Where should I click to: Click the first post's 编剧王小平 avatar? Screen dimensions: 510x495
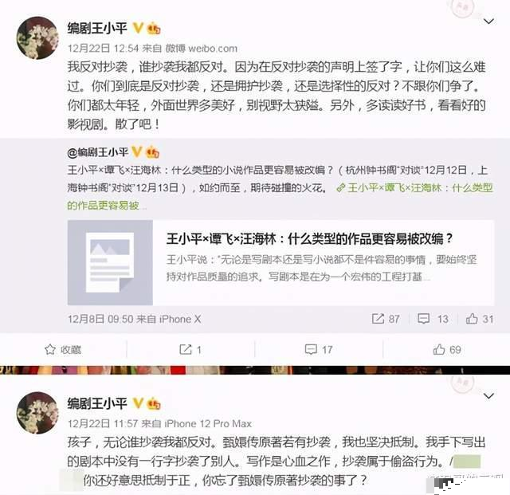[x=37, y=37]
